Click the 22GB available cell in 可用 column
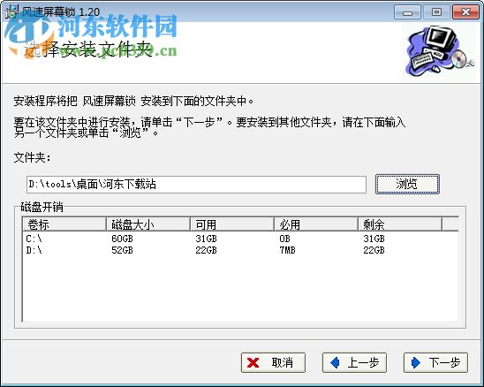Viewport: 484px width, 387px height. coord(206,250)
